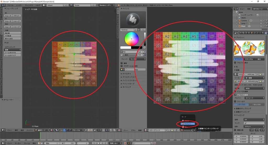Toggle visibility eye of Camera in outliner

(x=261, y=20)
